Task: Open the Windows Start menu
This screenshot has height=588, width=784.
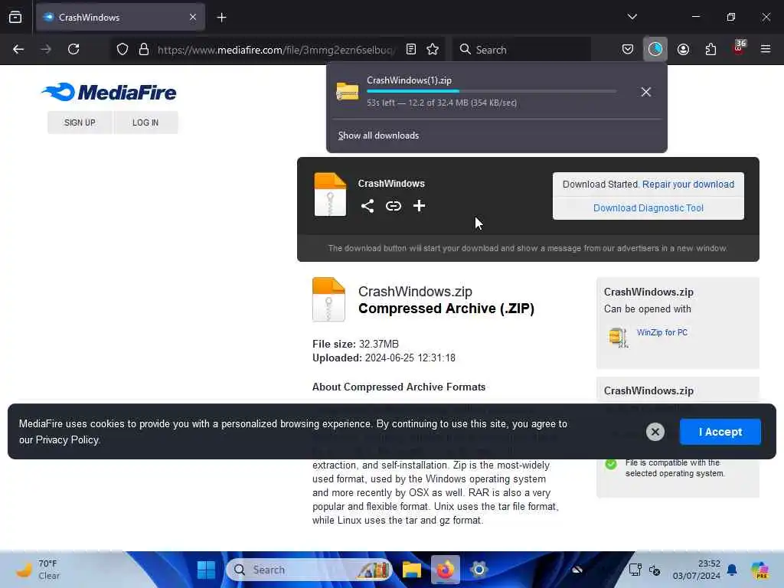Action: click(x=206, y=570)
